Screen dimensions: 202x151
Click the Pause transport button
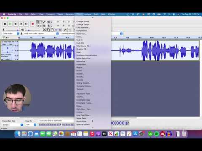[5, 24]
